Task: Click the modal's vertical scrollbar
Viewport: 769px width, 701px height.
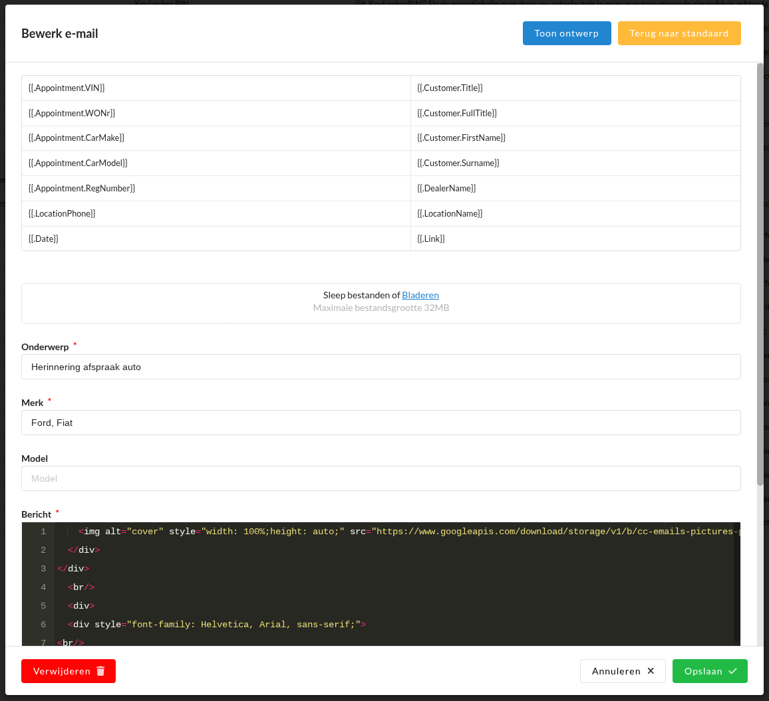Action: (760, 266)
